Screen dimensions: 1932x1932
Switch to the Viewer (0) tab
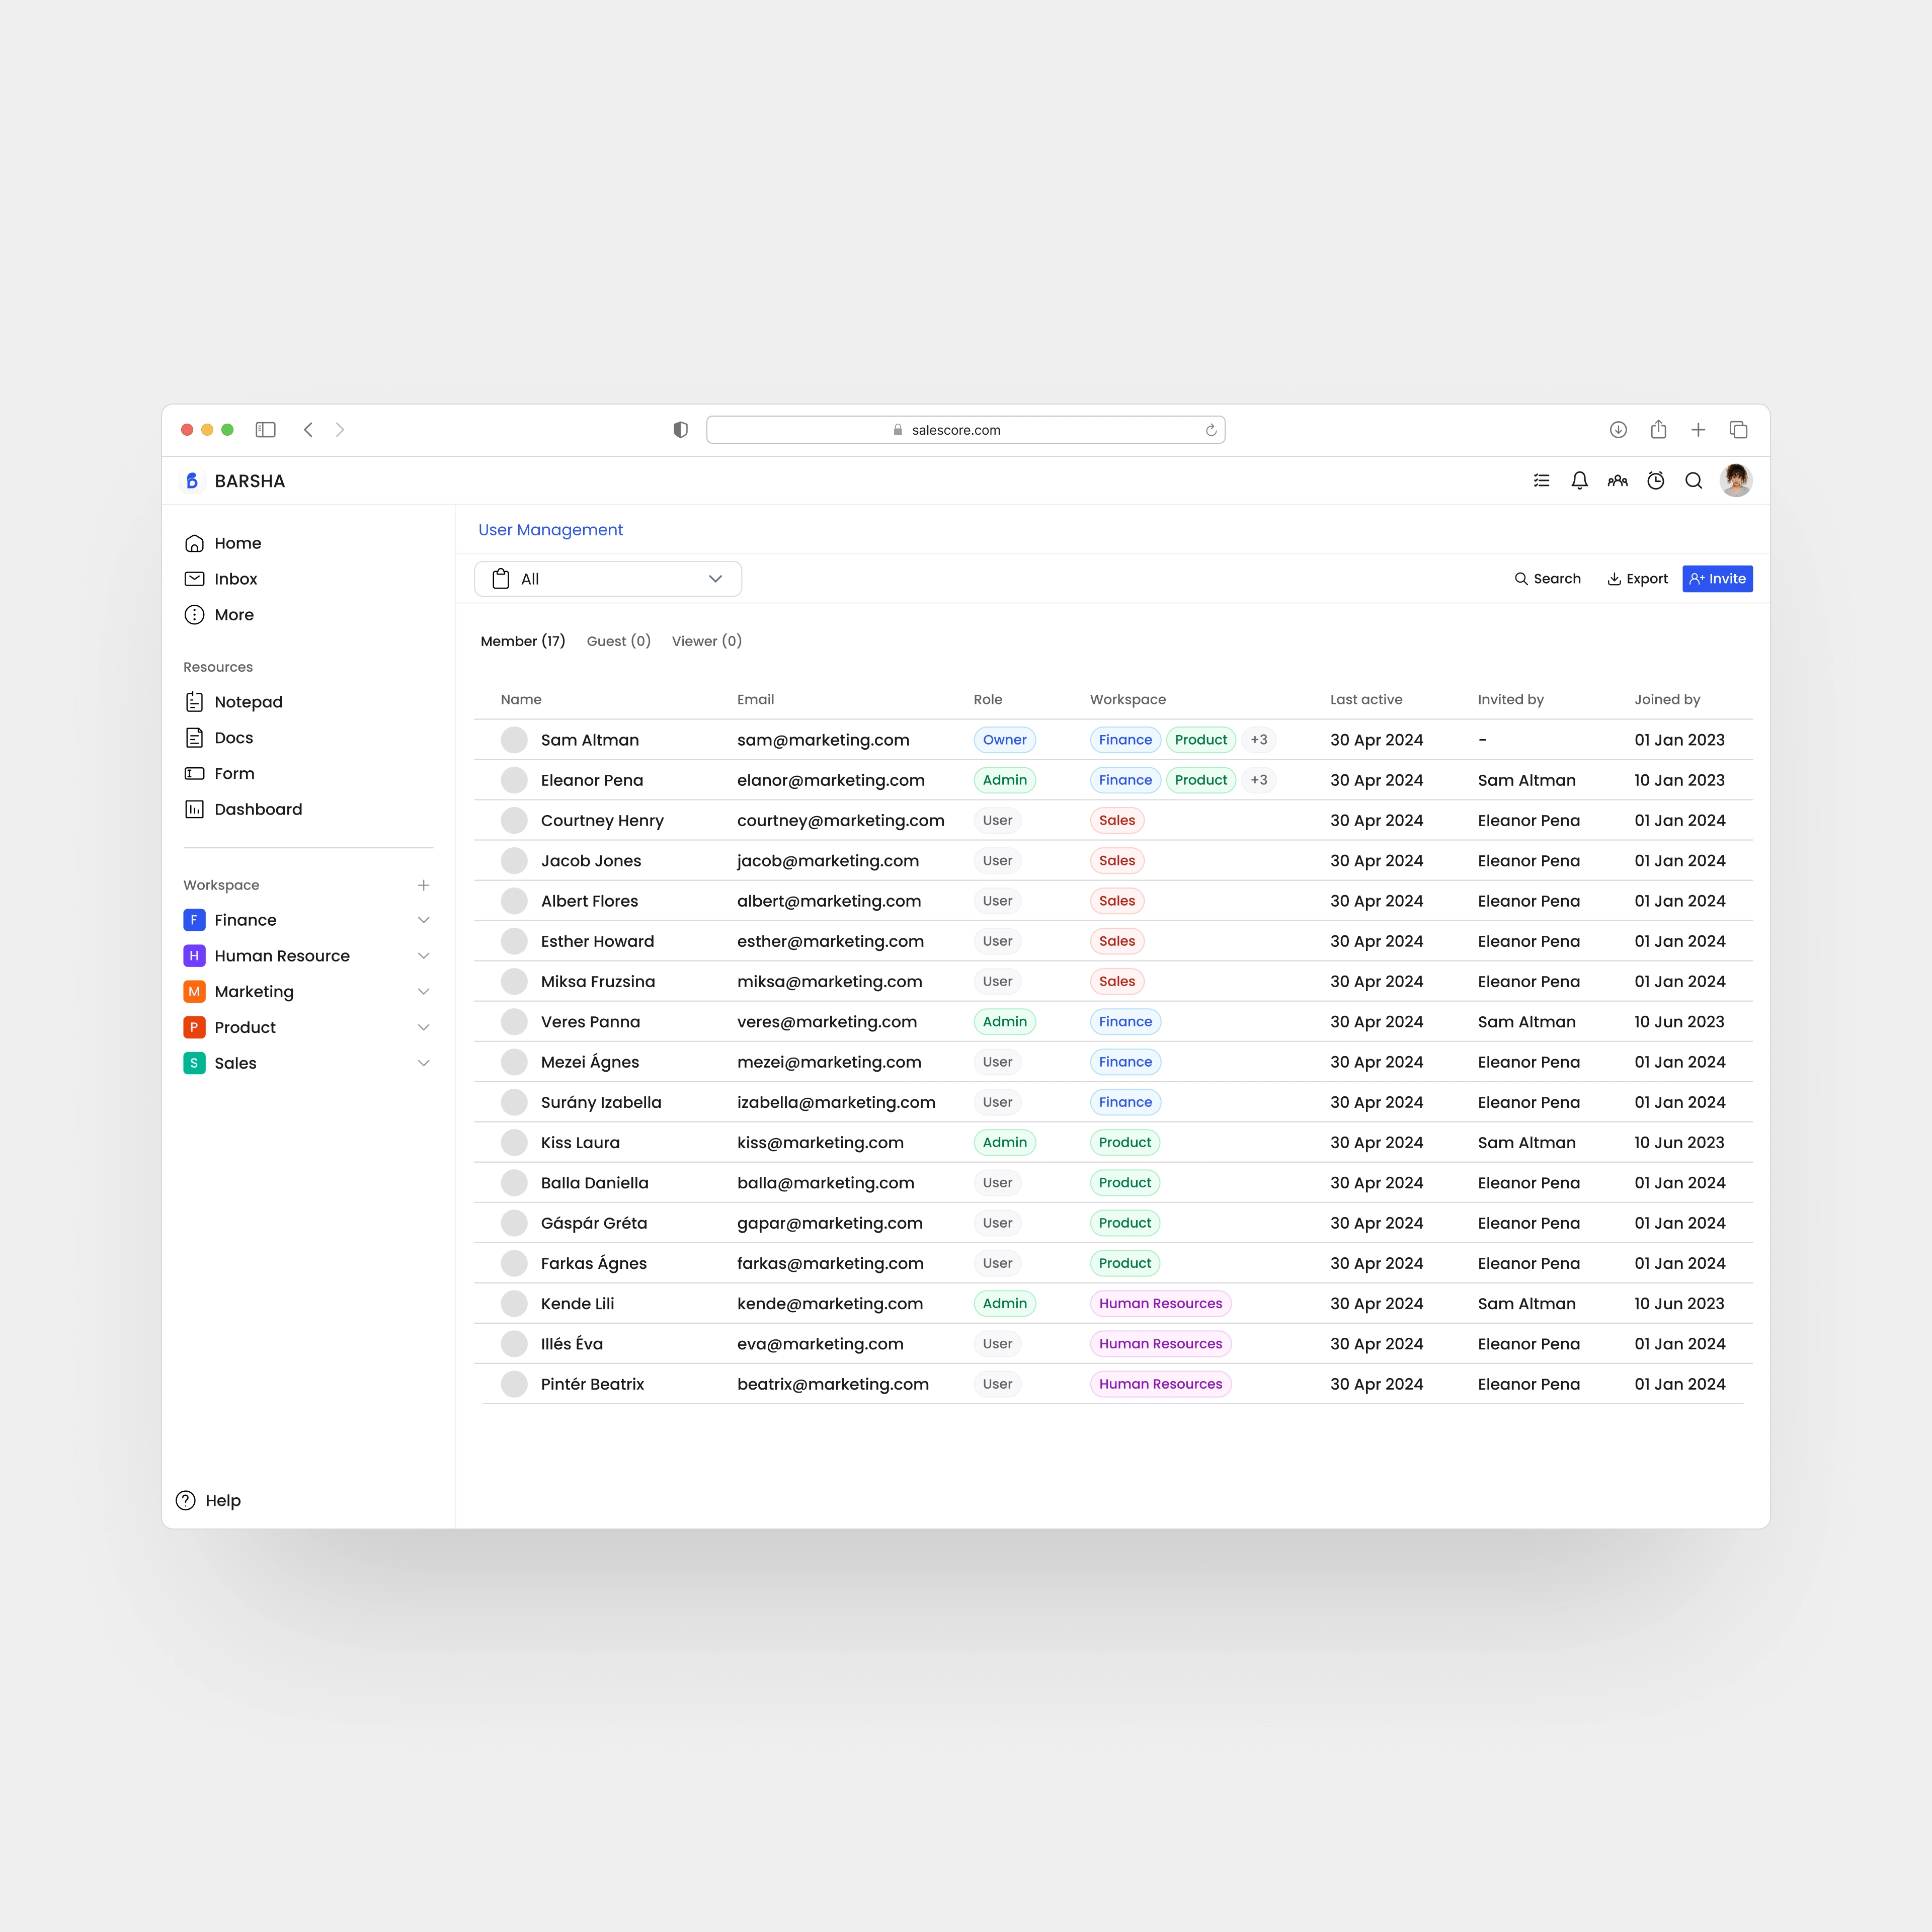[x=706, y=641]
